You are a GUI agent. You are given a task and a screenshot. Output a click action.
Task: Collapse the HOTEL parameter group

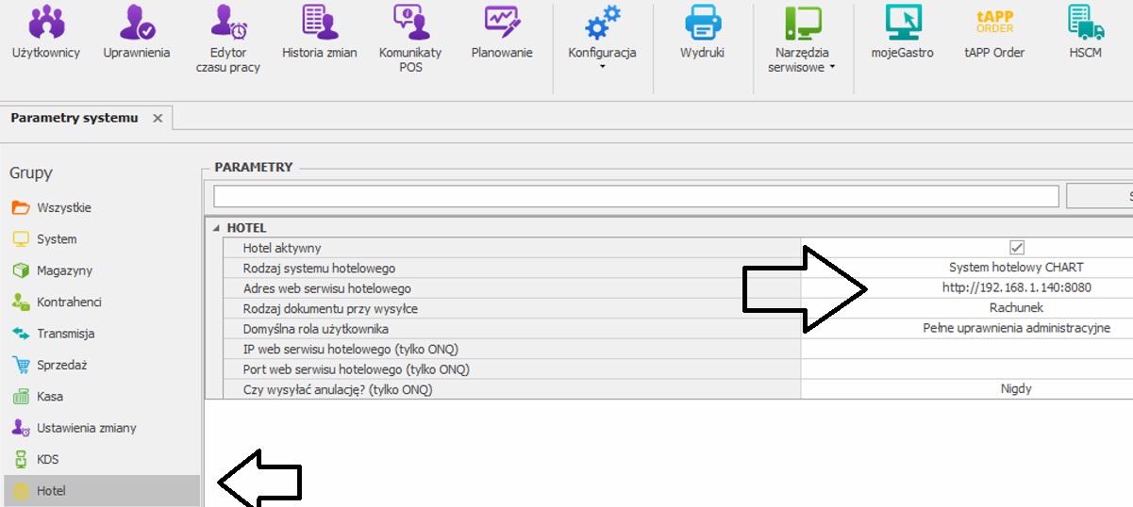(x=216, y=228)
